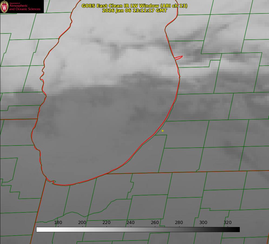Click the yellow dot location marker

(x=162, y=131)
